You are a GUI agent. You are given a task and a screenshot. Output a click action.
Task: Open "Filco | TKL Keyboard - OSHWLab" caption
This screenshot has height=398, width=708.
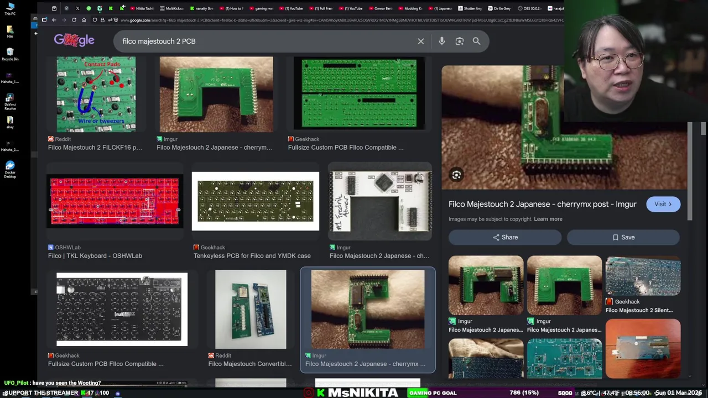[x=95, y=255]
